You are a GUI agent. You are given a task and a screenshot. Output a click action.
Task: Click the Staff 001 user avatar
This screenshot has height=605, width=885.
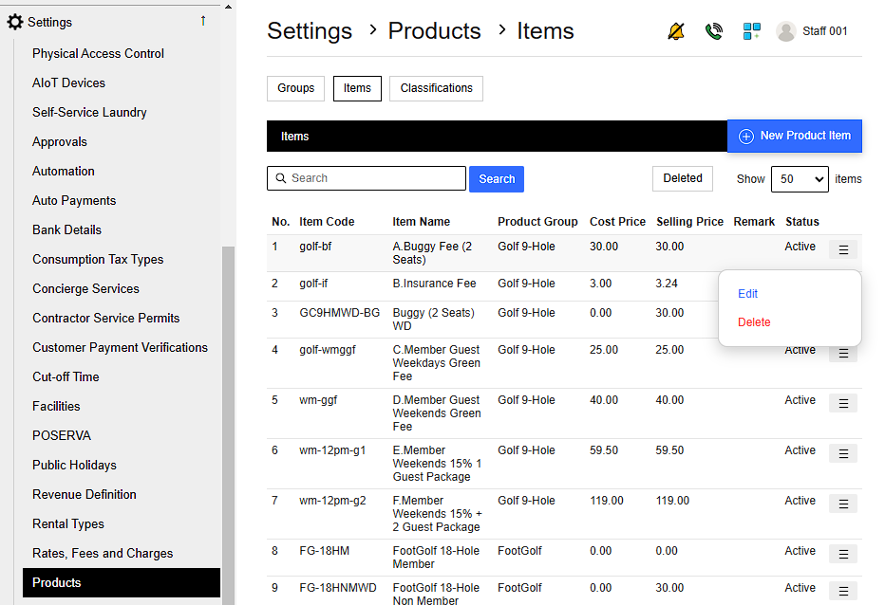785,31
